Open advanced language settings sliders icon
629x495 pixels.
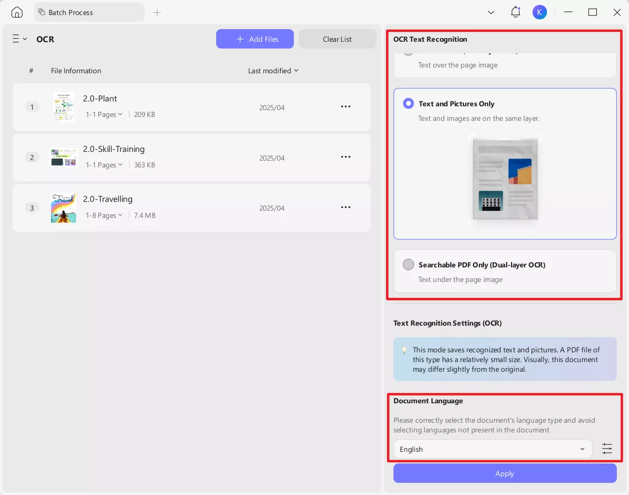(x=607, y=449)
